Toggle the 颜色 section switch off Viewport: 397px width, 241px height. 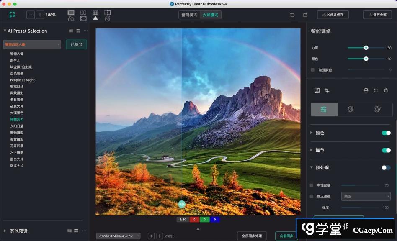click(386, 133)
